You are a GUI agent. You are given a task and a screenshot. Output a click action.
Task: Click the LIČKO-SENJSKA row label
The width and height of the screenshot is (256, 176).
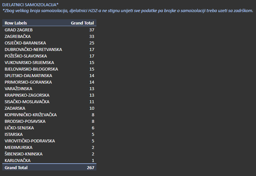19,128
